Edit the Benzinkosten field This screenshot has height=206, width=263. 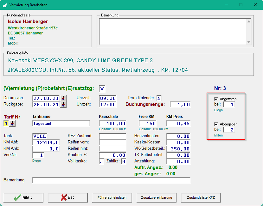click(178, 136)
